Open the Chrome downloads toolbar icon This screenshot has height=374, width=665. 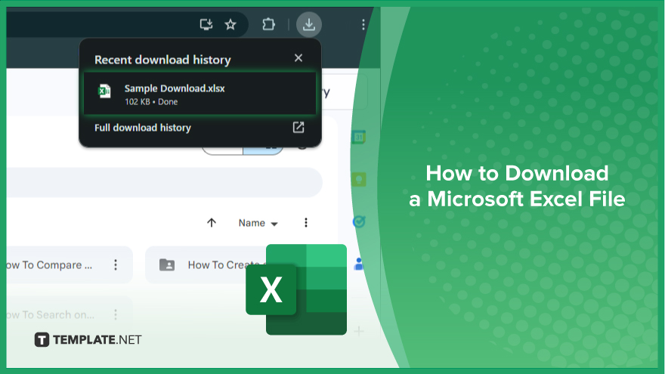tap(309, 25)
